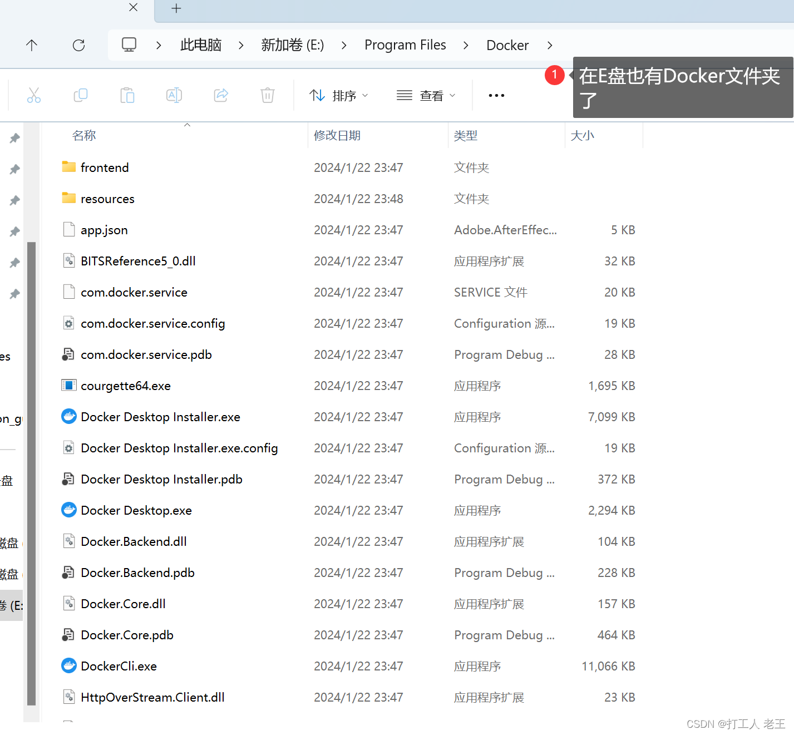
Task: Expand chevron after the computer icon
Action: pyautogui.click(x=159, y=45)
